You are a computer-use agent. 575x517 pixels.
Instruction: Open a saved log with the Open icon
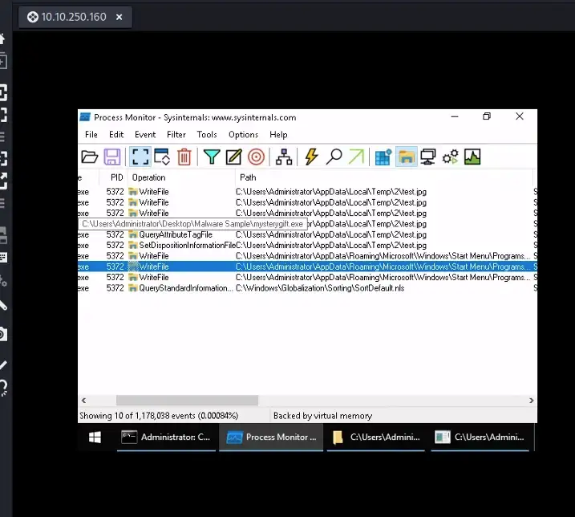(90, 157)
